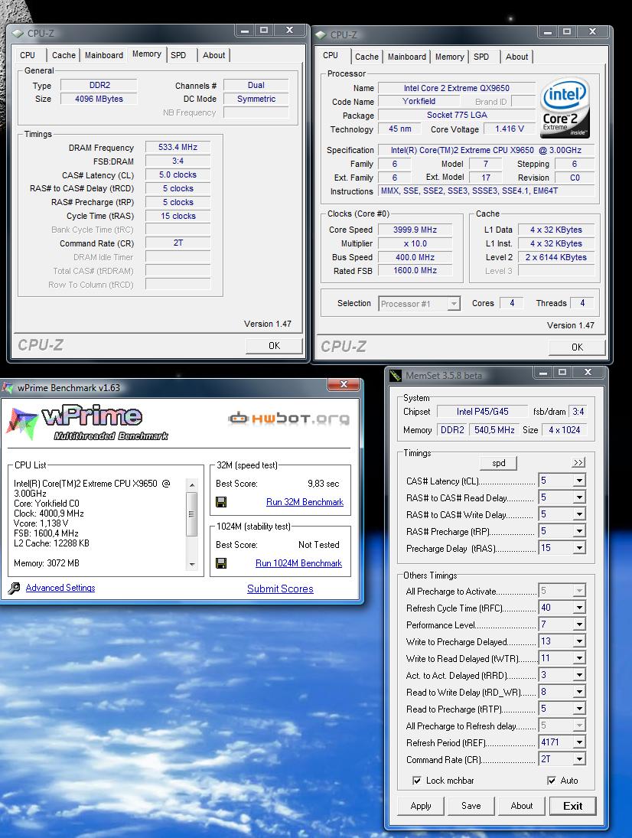Screen dimensions: 632x838
Task: Click the About button in MemSet
Action: click(x=521, y=806)
